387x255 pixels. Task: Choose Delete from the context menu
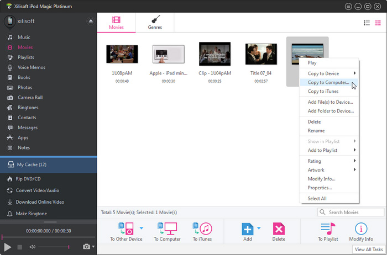point(328,122)
